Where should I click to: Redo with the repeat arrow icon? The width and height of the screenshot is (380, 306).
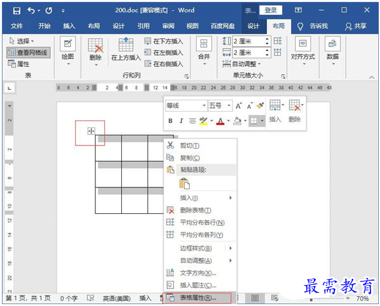(x=49, y=11)
